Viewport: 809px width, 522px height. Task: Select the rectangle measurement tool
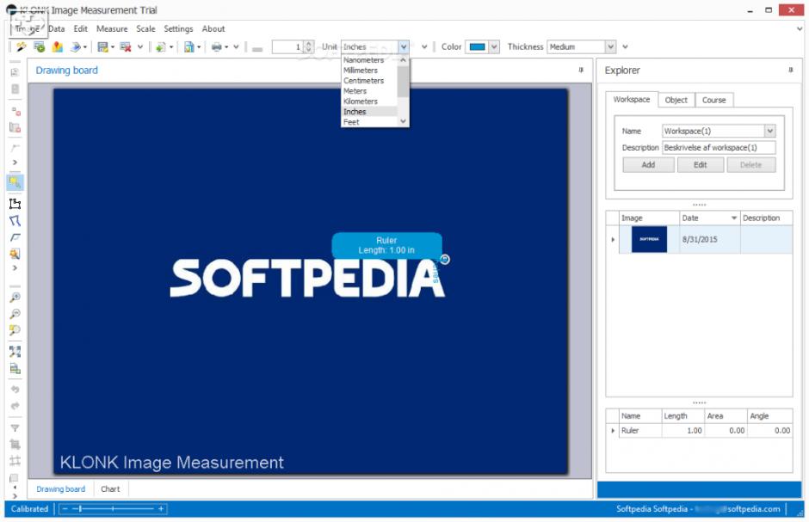(15, 204)
